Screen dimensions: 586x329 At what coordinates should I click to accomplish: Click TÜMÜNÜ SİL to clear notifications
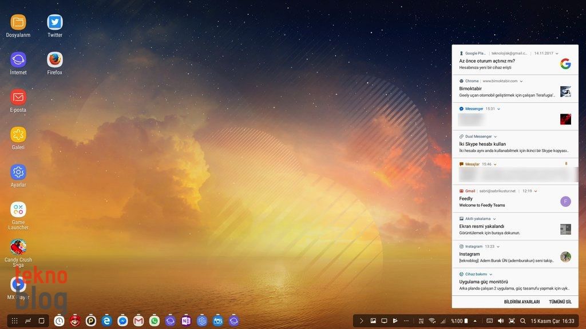(x=560, y=302)
